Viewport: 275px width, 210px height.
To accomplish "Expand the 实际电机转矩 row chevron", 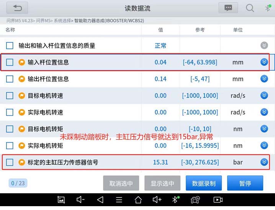I will click(264, 145).
